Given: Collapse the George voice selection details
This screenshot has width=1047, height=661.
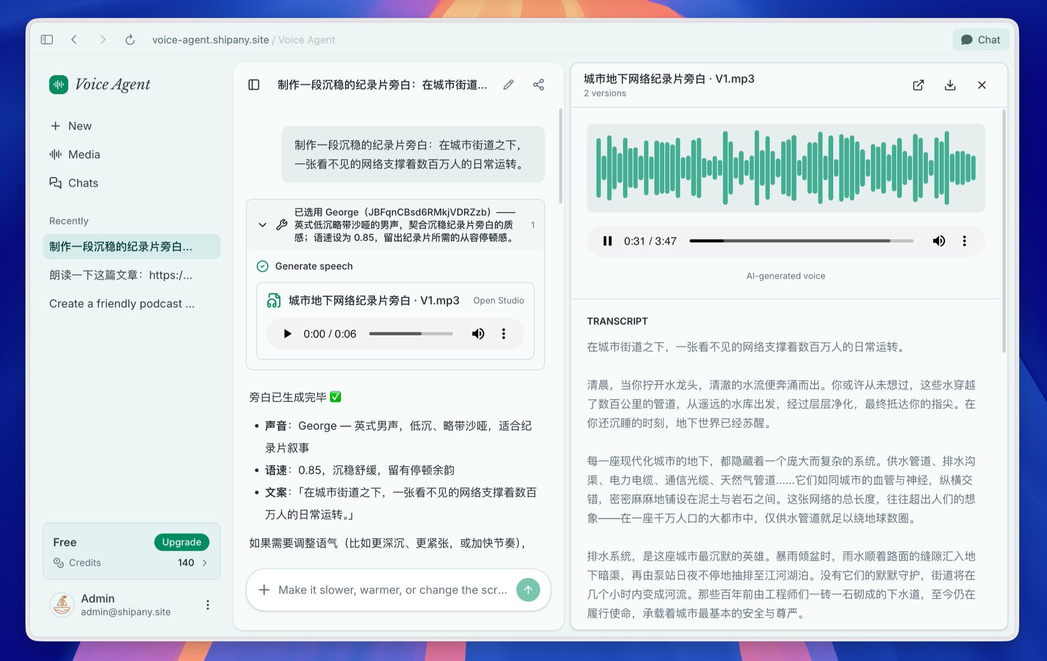Looking at the screenshot, I should point(262,225).
